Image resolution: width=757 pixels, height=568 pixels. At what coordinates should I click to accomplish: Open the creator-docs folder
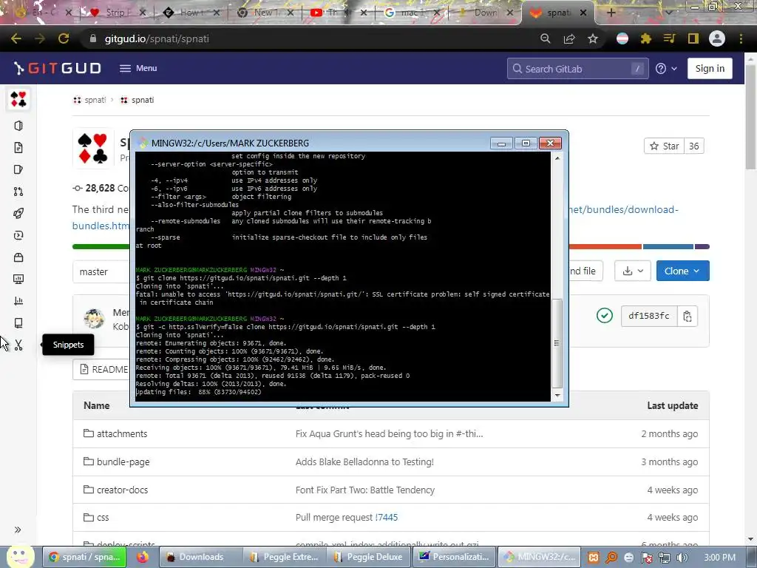122,490
